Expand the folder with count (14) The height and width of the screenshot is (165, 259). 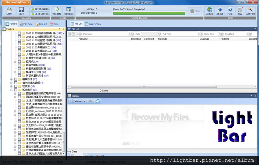[x=15, y=72]
